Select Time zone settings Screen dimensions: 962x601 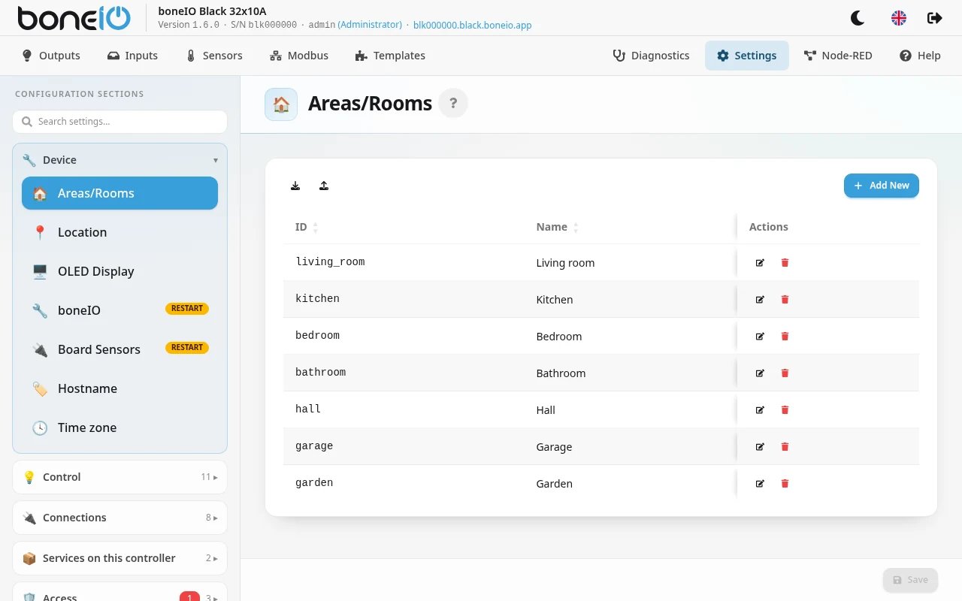click(119, 427)
